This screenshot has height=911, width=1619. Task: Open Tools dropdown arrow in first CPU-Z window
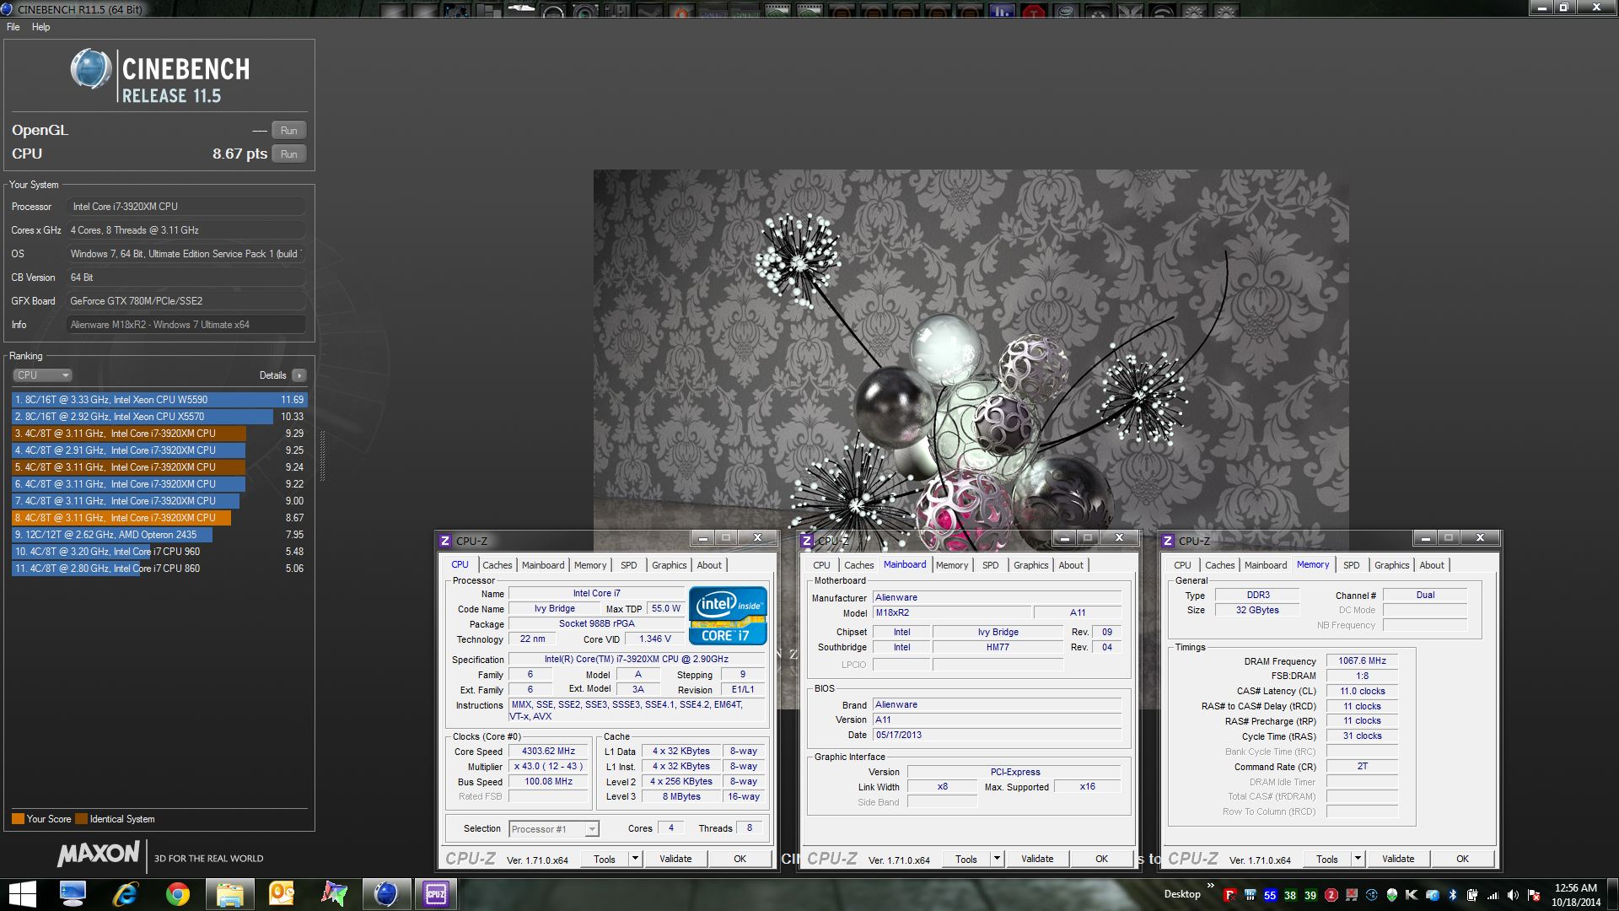tap(634, 859)
